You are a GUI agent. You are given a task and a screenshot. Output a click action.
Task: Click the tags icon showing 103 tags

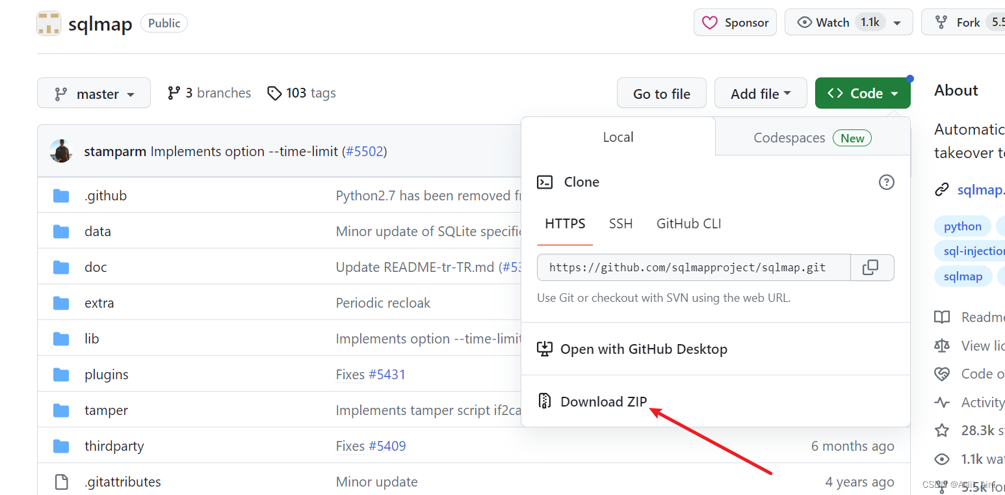(x=274, y=93)
